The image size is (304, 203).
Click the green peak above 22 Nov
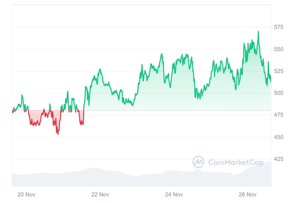click(x=100, y=69)
